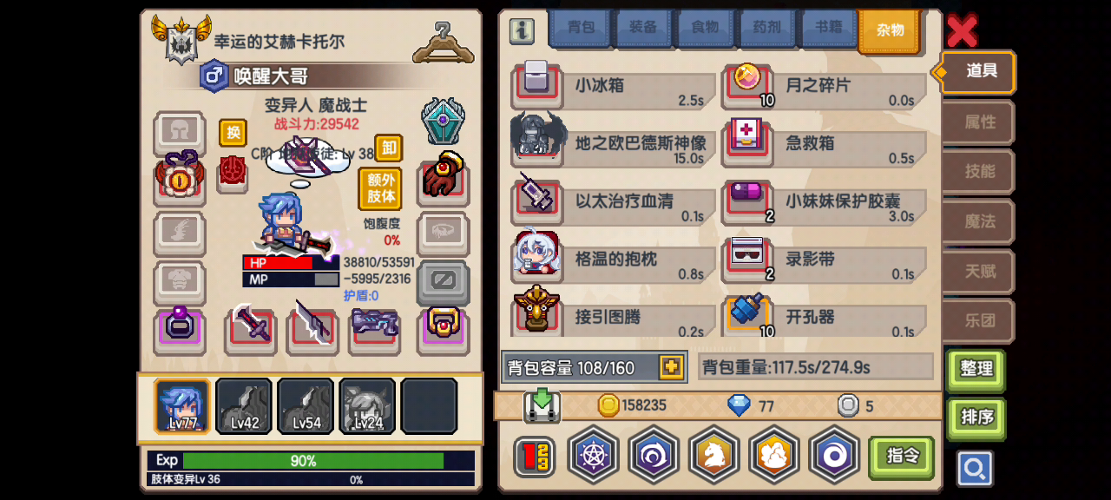Viewport: 1111px width, 500px height.
Task: Toggle the 卸 unequip button
Action: tap(389, 148)
